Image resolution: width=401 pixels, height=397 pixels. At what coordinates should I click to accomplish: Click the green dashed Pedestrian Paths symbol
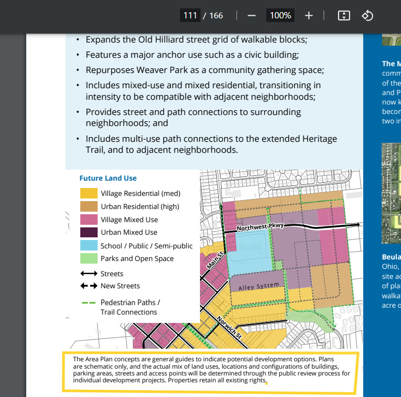(x=89, y=303)
